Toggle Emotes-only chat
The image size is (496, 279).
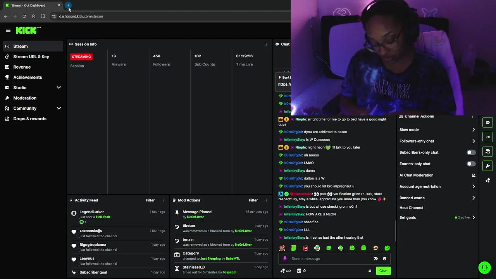471,164
